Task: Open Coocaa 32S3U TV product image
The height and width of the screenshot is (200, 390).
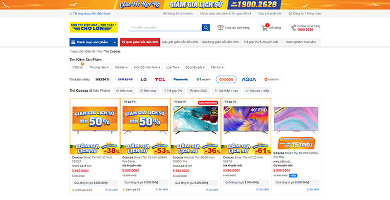Action: [x=95, y=121]
